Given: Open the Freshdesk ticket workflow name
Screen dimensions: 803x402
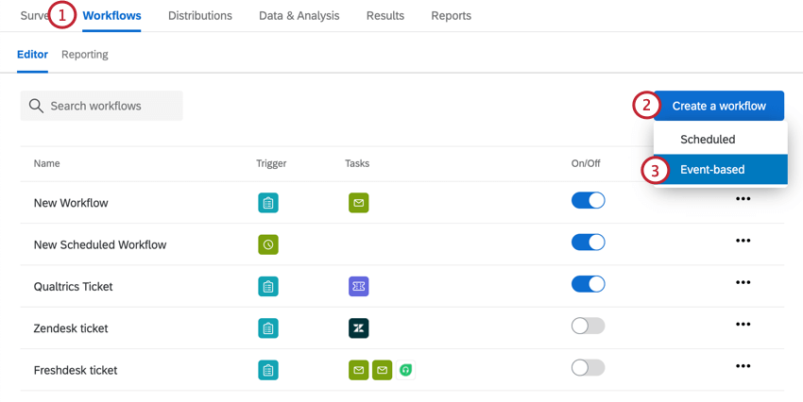Looking at the screenshot, I should pos(76,370).
